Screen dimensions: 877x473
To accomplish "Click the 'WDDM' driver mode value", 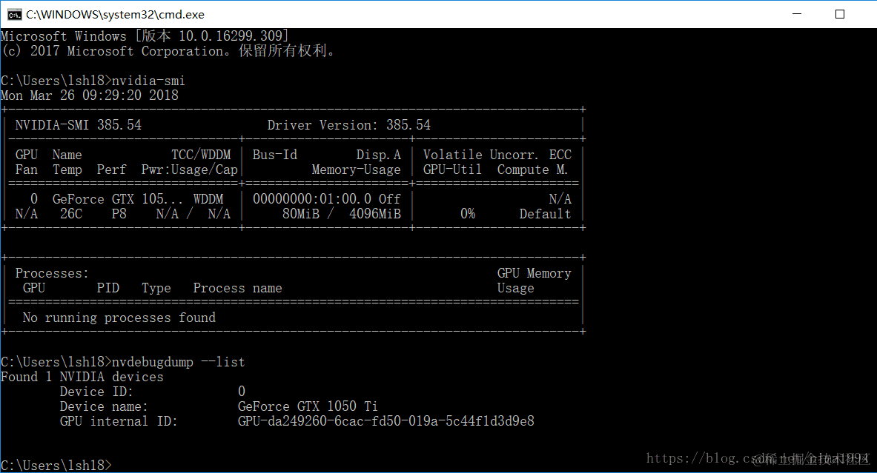I will point(208,199).
